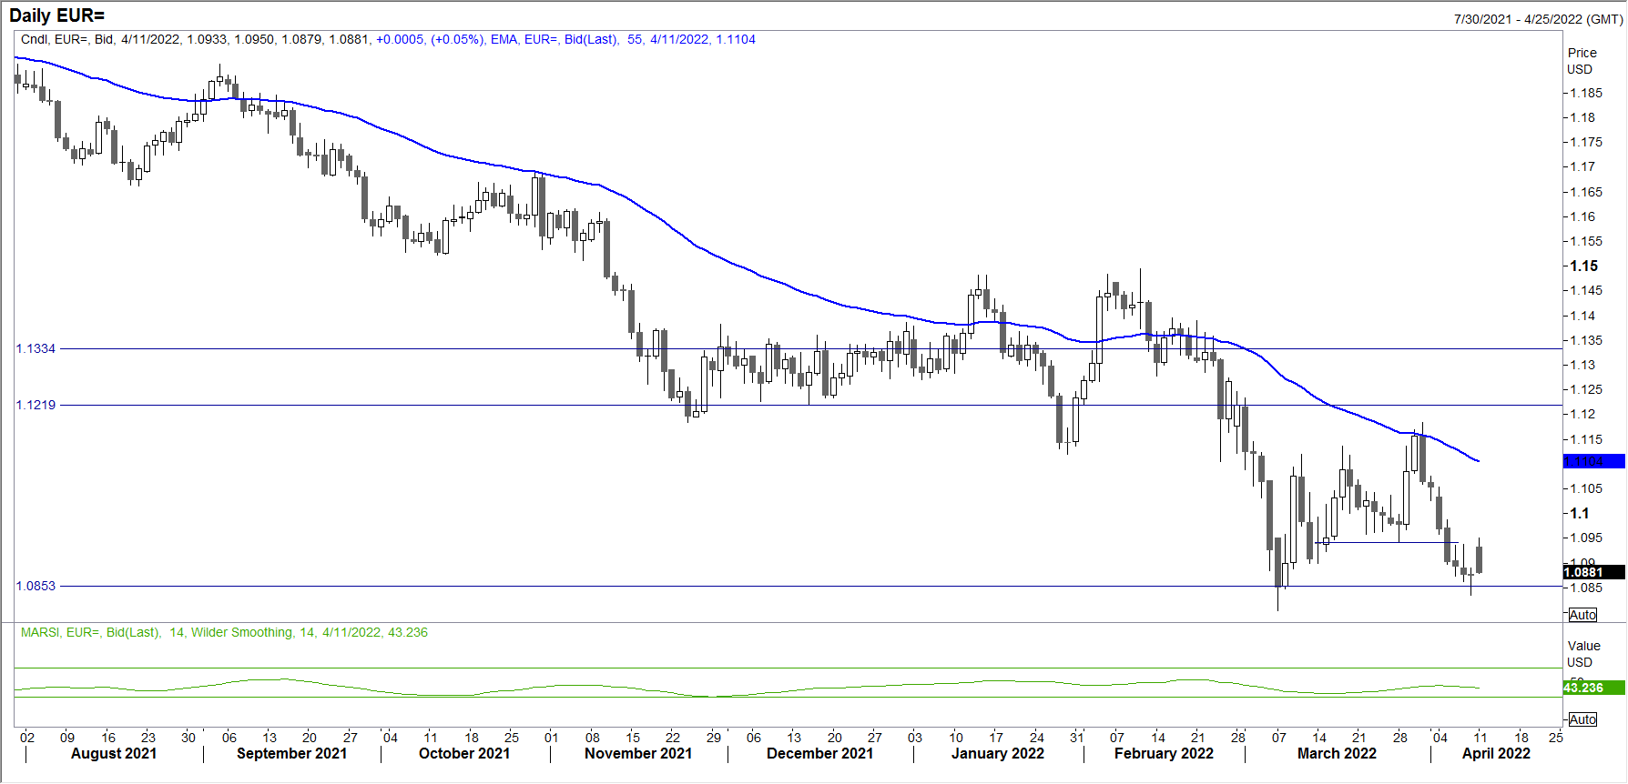Viewport: 1628px width, 784px height.
Task: Click the 1.165 price axis label
Action: 1587,192
